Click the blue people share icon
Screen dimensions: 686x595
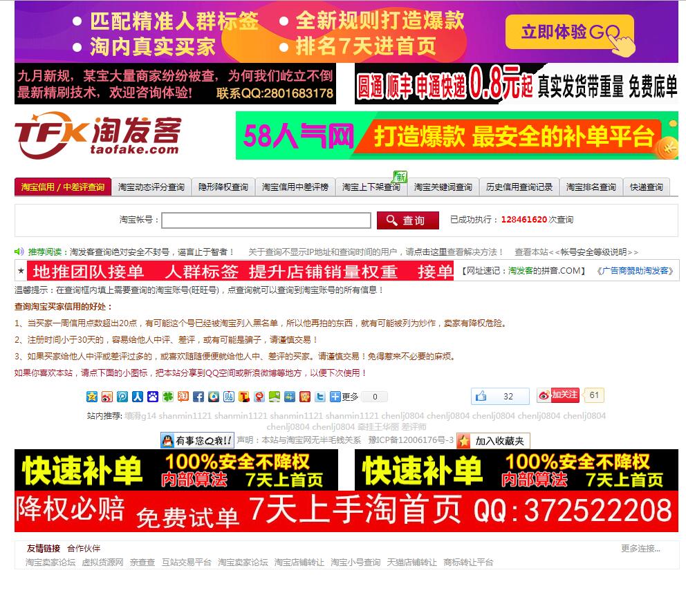click(x=290, y=397)
